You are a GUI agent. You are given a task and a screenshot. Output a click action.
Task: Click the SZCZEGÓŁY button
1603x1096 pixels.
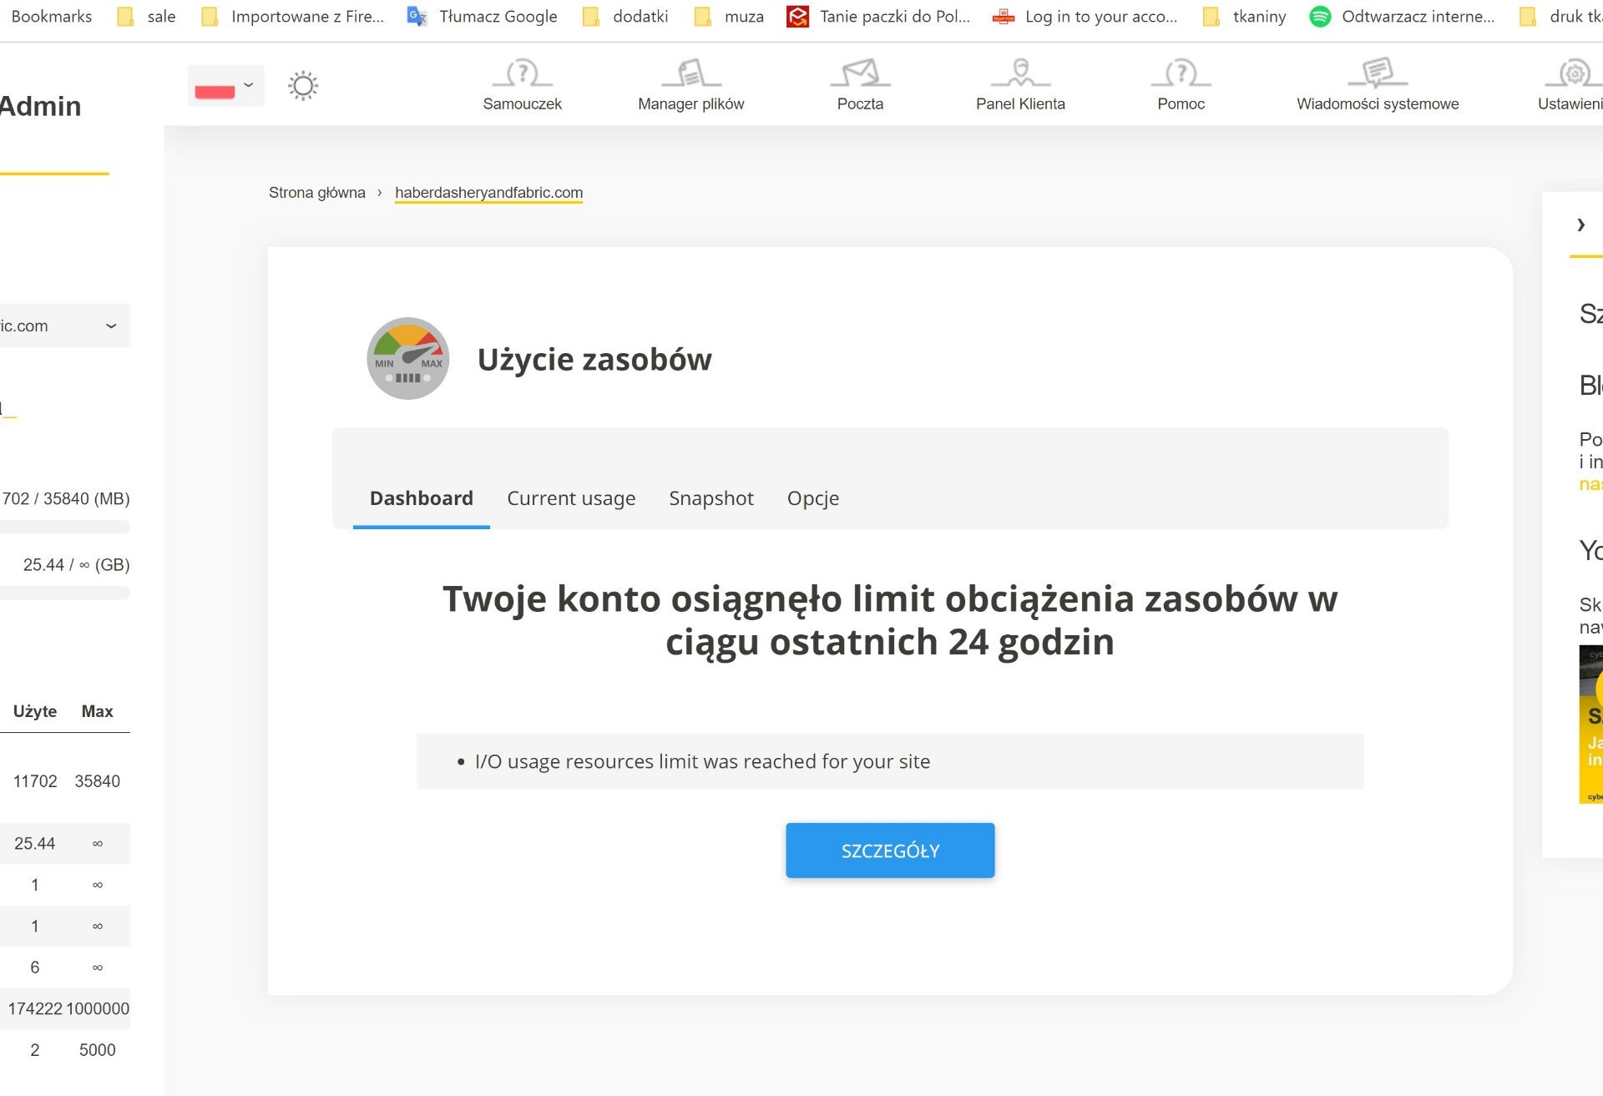889,851
